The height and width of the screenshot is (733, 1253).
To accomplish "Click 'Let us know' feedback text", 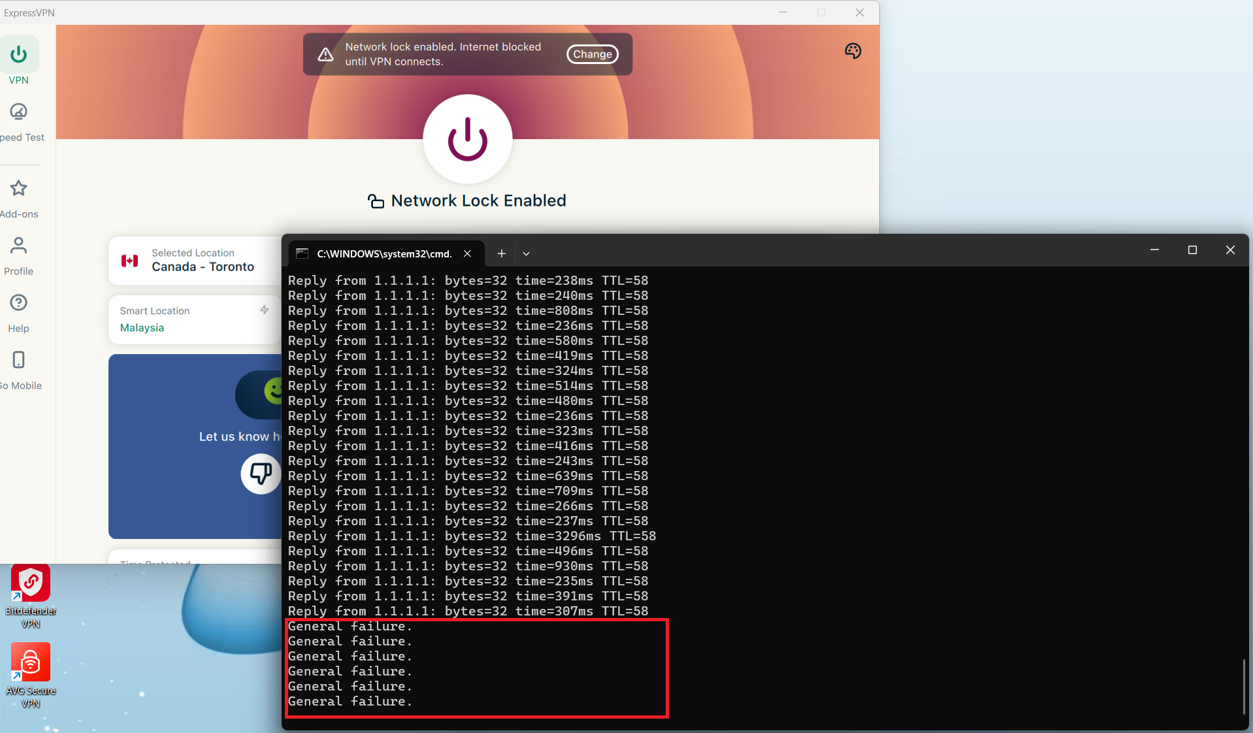I will [x=239, y=436].
